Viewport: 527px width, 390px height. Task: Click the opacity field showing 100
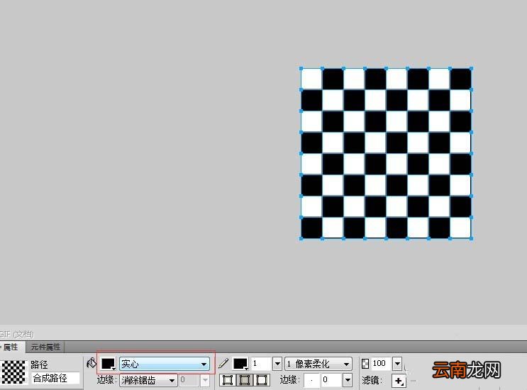[381, 364]
